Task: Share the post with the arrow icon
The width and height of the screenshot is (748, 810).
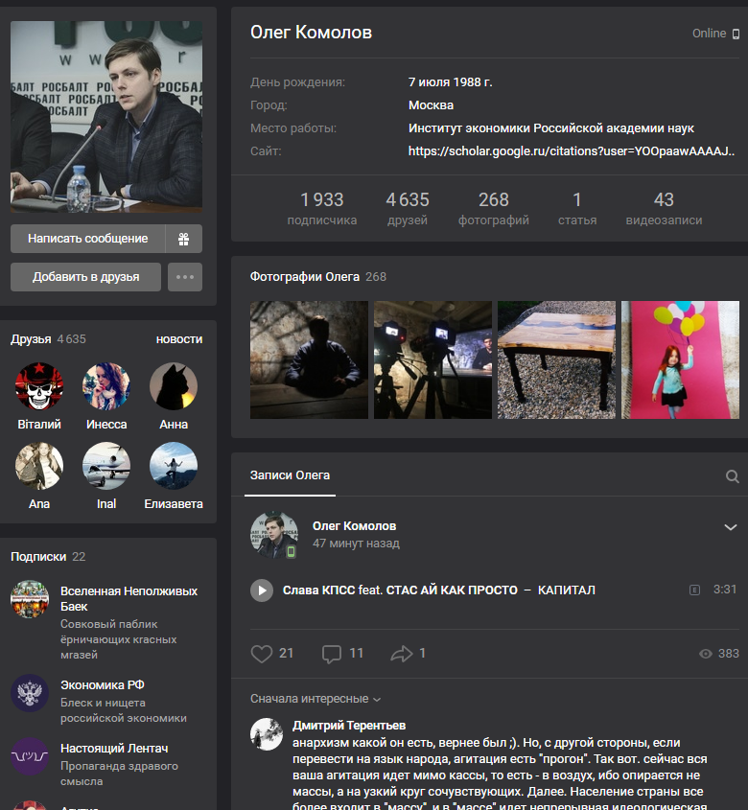Action: point(401,654)
